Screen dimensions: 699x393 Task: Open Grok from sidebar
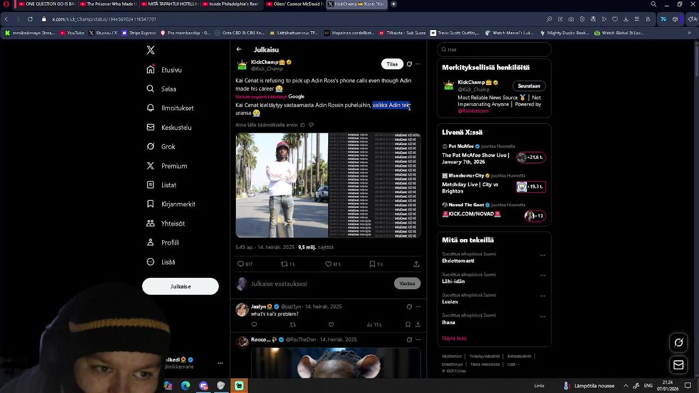[x=161, y=146]
